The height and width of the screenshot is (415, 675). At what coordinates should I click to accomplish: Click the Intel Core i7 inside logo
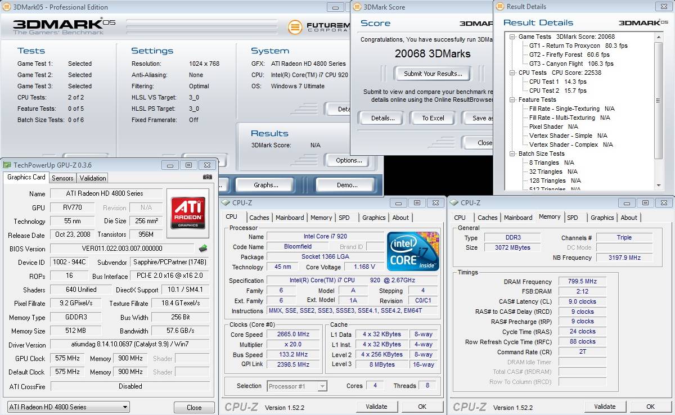point(413,251)
